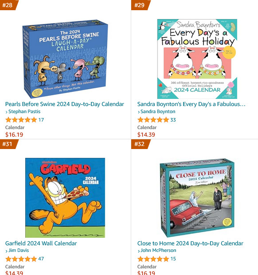Open Pearls Before Swine calendar product image
The width and height of the screenshot is (258, 275).
coord(65,59)
